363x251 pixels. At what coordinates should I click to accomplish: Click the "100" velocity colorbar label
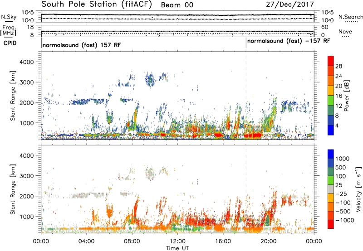coord(341,176)
